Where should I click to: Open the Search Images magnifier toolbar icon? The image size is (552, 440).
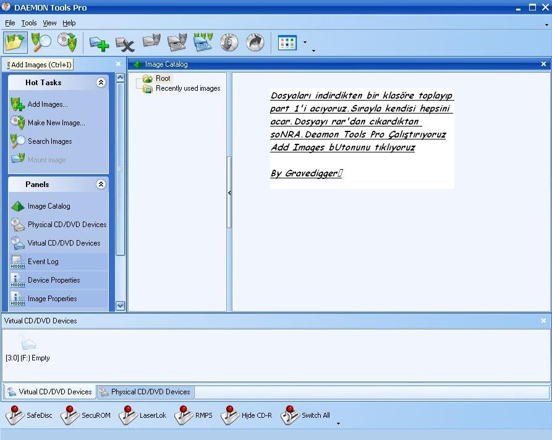click(x=41, y=43)
